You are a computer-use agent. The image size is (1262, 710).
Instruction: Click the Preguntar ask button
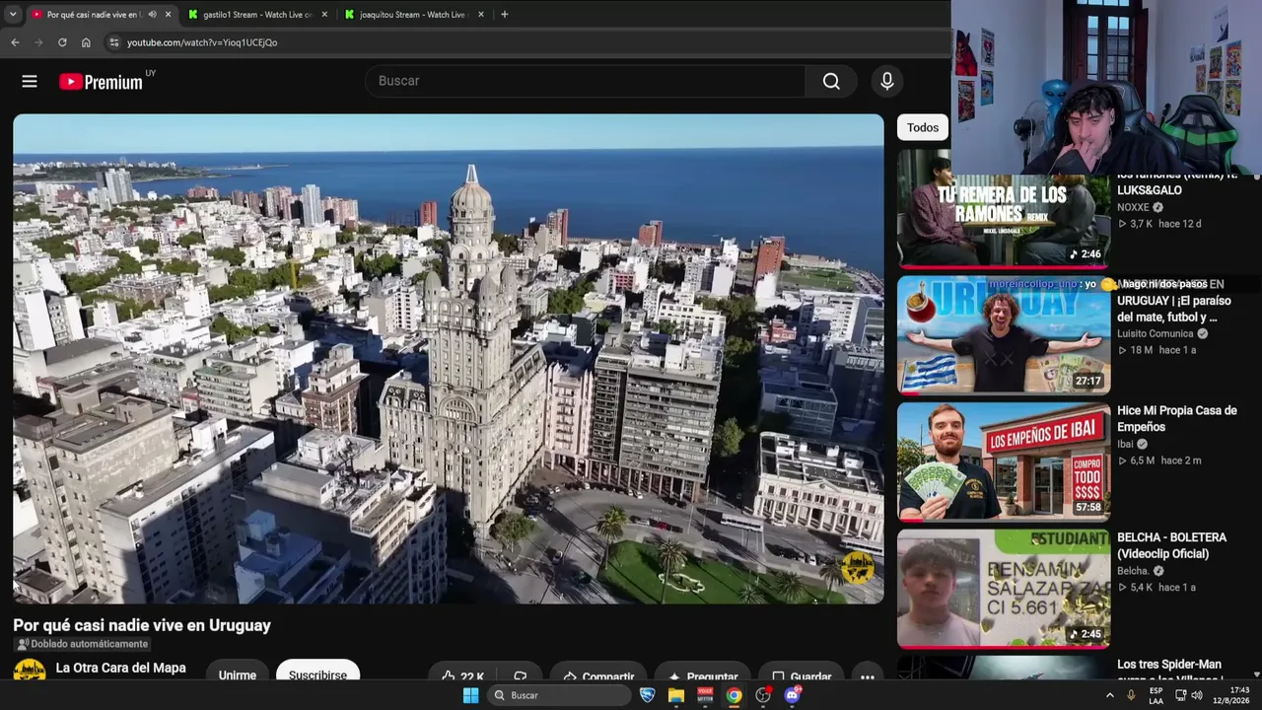[703, 673]
